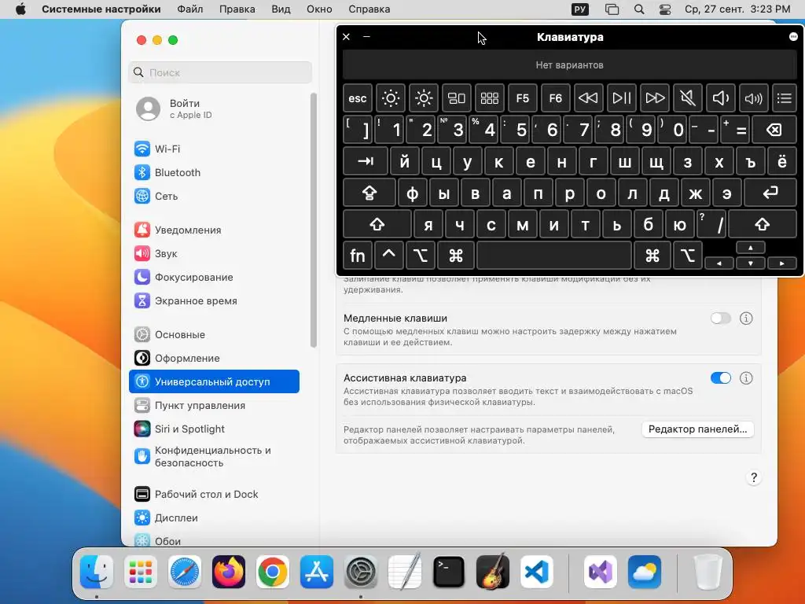Open the Вид menu
This screenshot has width=805, height=604.
[x=281, y=9]
